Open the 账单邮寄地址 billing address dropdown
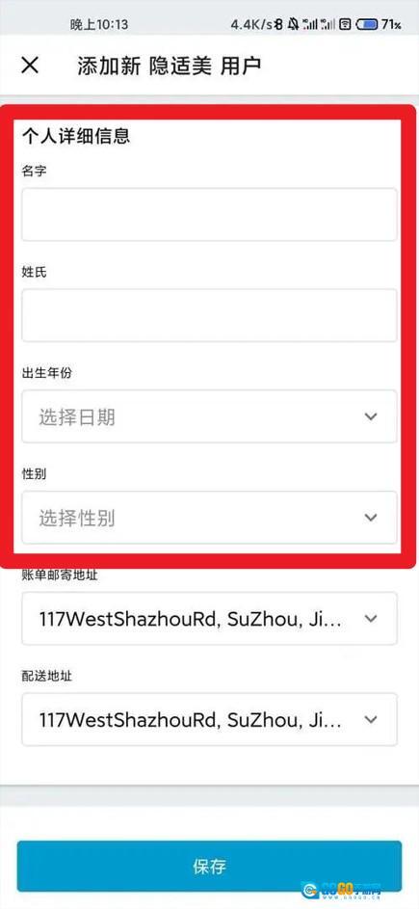Viewport: 419px width, 909px height. [209, 618]
